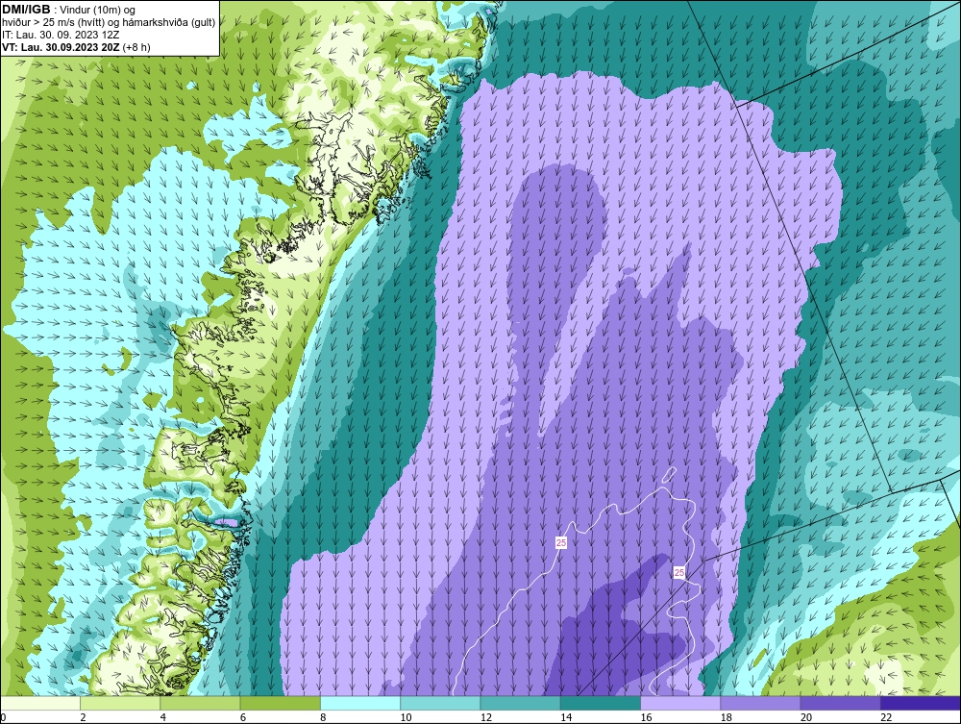Click the legend value '14'
961x724 pixels.
(x=566, y=718)
